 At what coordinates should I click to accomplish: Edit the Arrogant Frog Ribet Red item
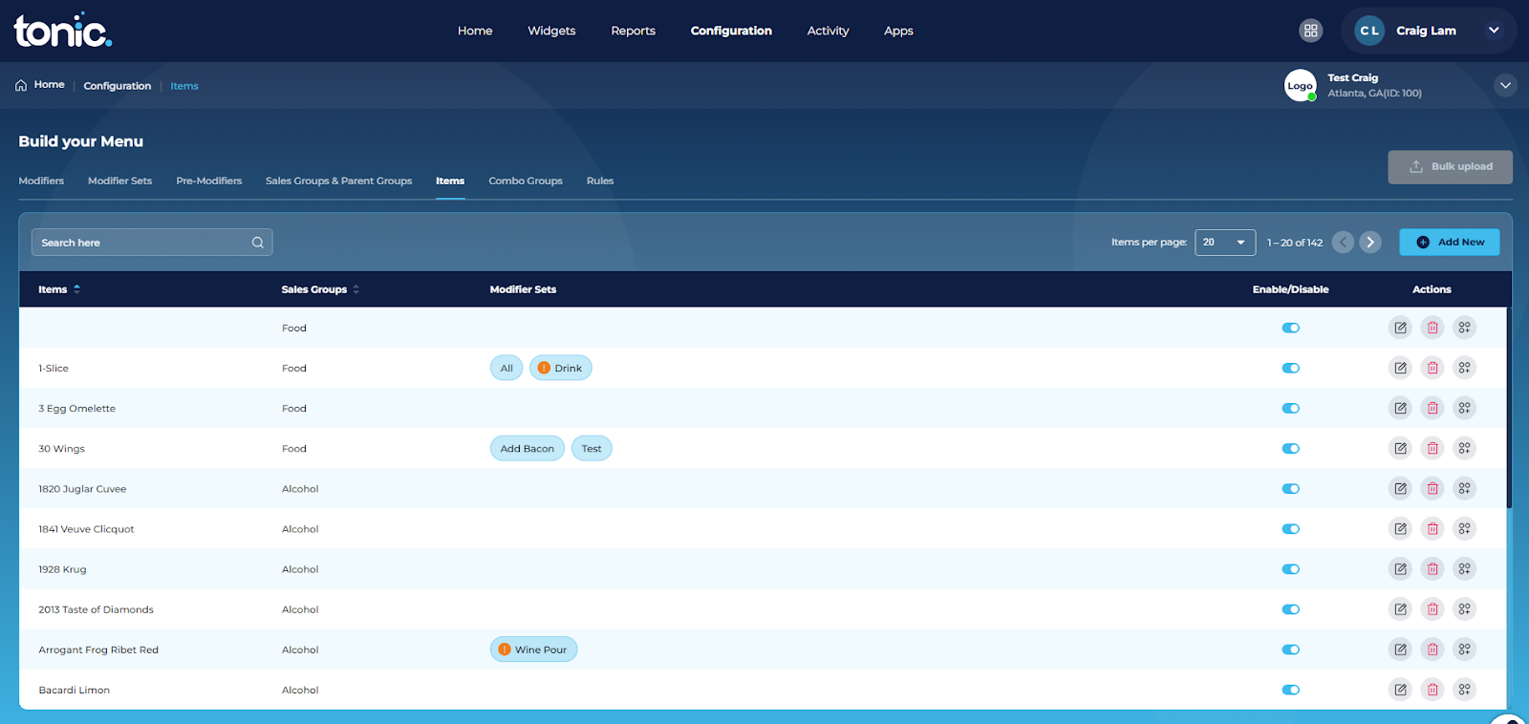(x=1400, y=649)
